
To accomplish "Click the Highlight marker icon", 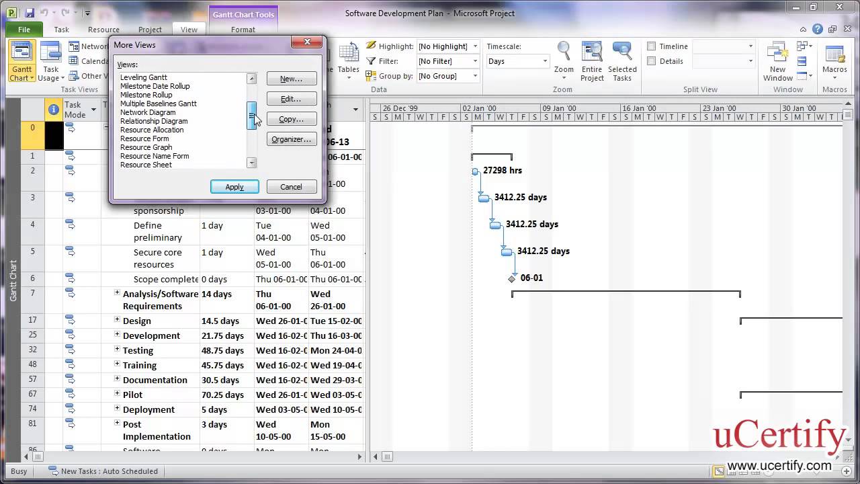I will tap(371, 46).
